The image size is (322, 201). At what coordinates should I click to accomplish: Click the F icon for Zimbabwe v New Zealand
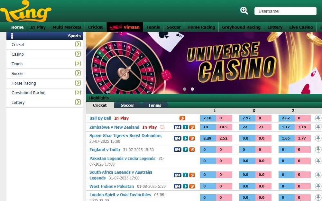pos(185,127)
